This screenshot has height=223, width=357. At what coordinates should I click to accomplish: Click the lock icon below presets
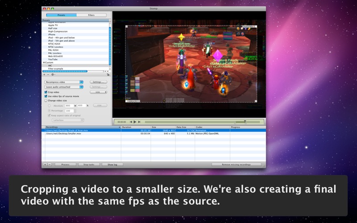click(x=108, y=74)
